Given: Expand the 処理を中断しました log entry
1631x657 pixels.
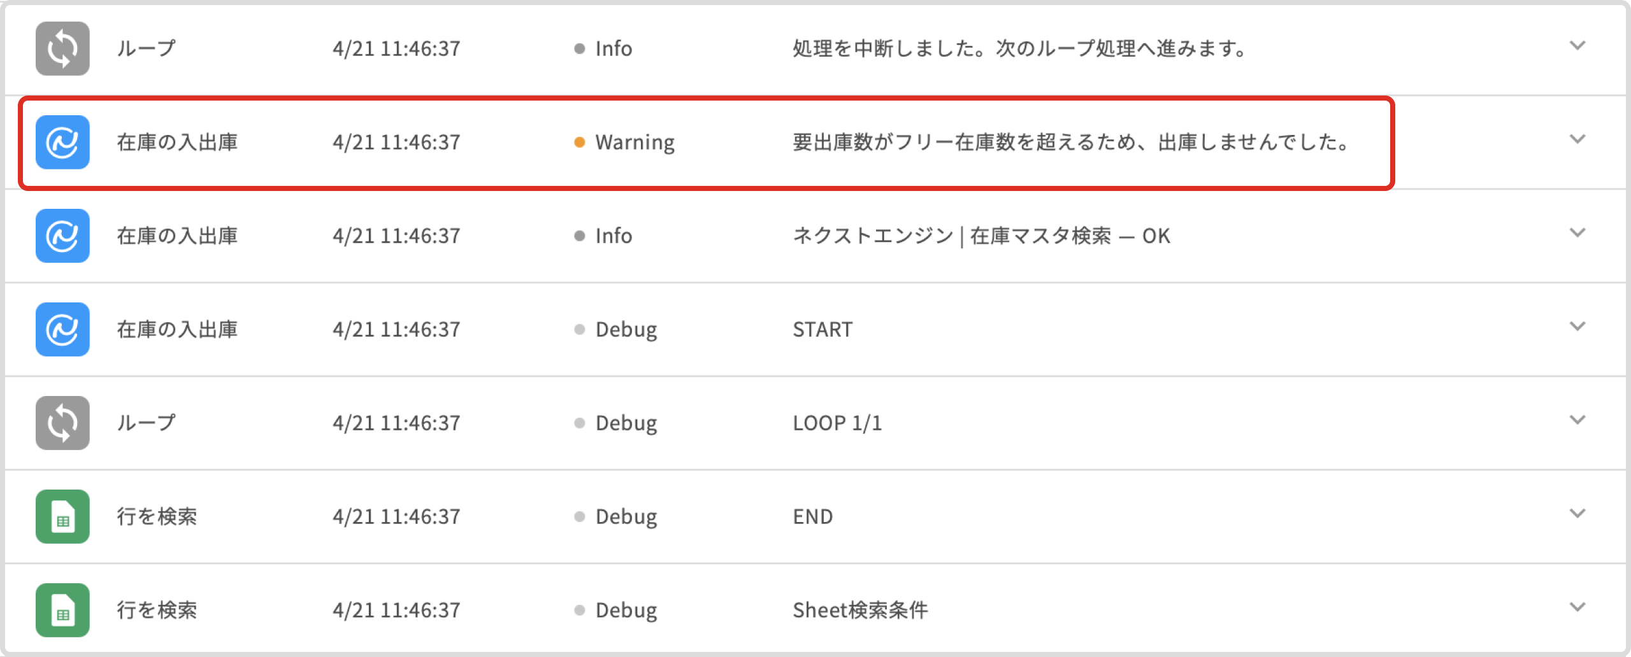Looking at the screenshot, I should point(1577,46).
